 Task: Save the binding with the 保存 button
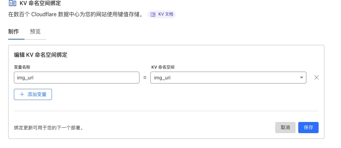[x=308, y=127]
